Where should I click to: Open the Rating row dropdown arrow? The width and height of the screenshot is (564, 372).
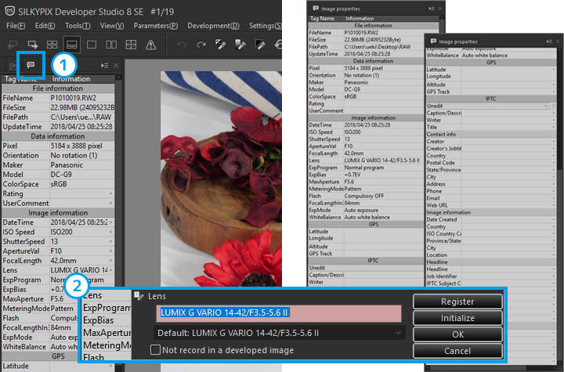110,193
